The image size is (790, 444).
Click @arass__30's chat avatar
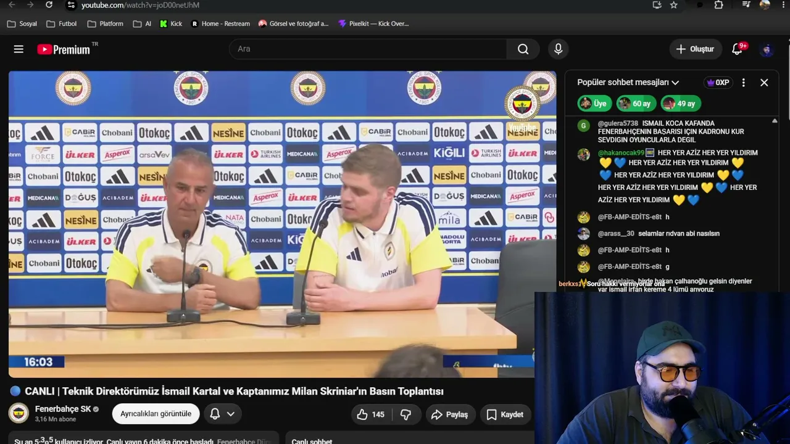tap(583, 234)
